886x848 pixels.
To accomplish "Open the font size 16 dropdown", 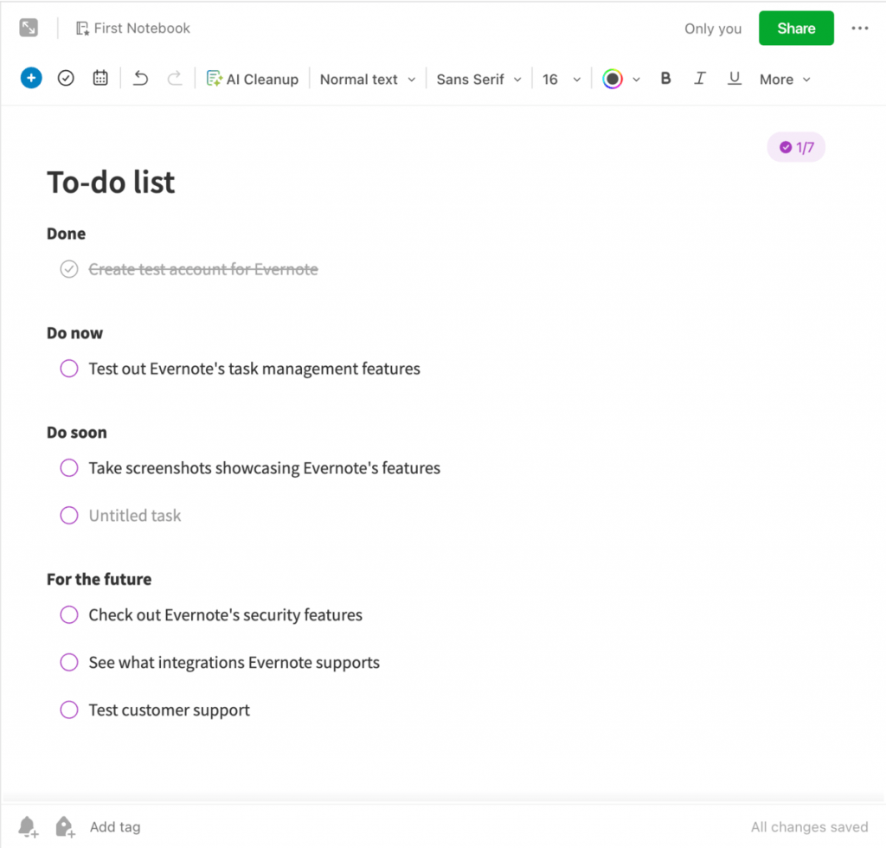I will tap(560, 79).
